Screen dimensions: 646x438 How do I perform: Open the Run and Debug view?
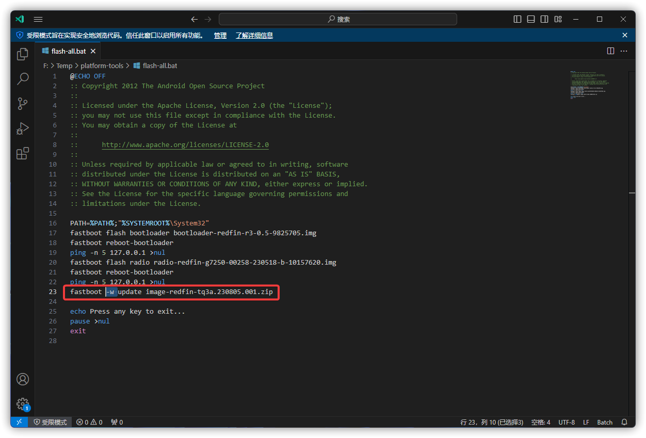(x=23, y=128)
